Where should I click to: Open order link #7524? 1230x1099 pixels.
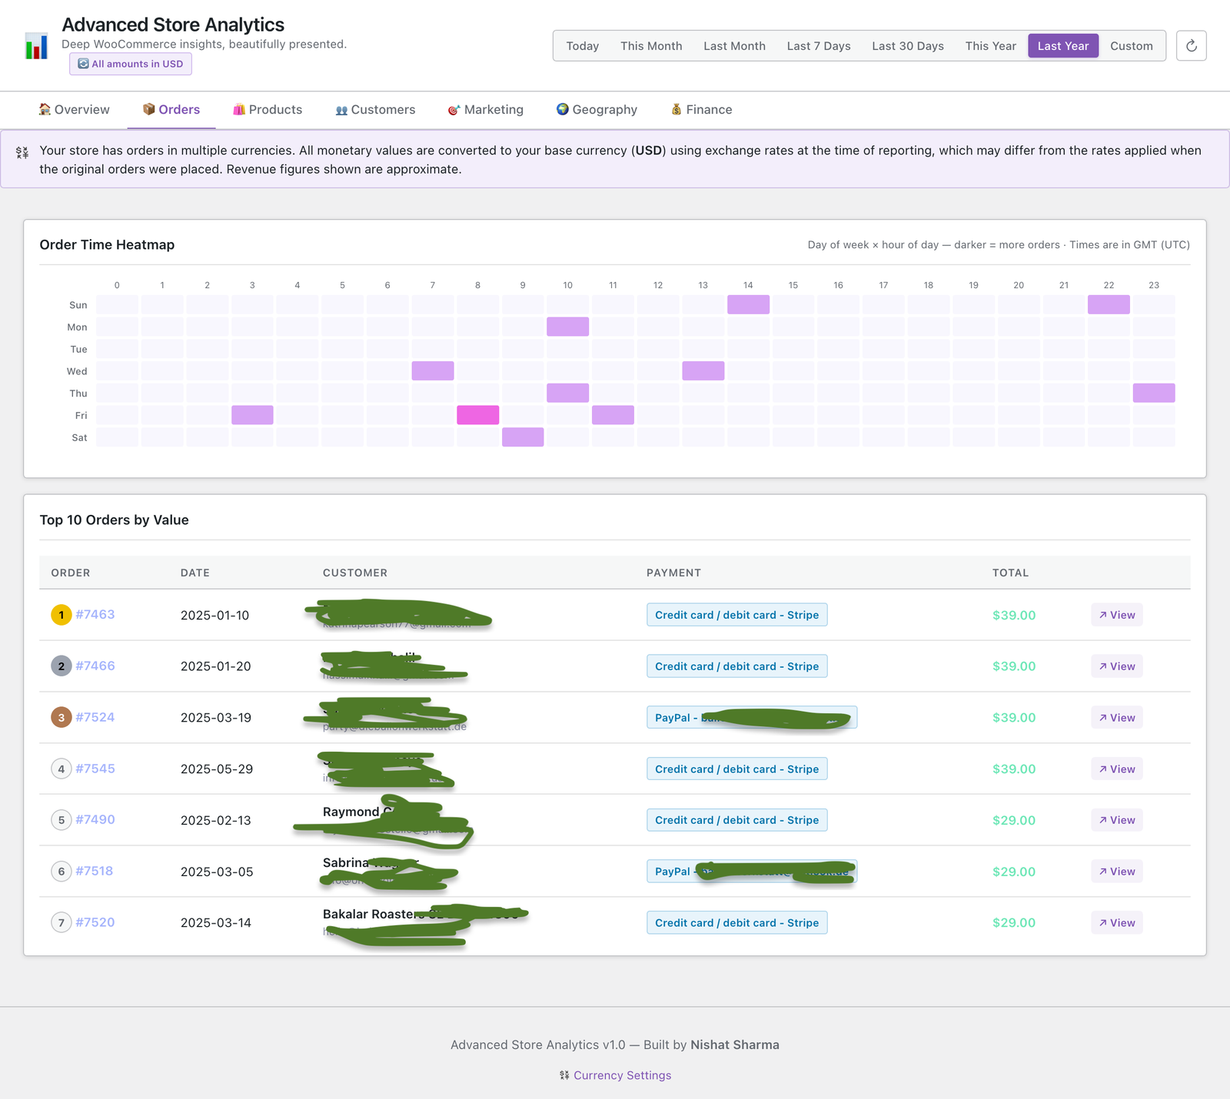(95, 717)
